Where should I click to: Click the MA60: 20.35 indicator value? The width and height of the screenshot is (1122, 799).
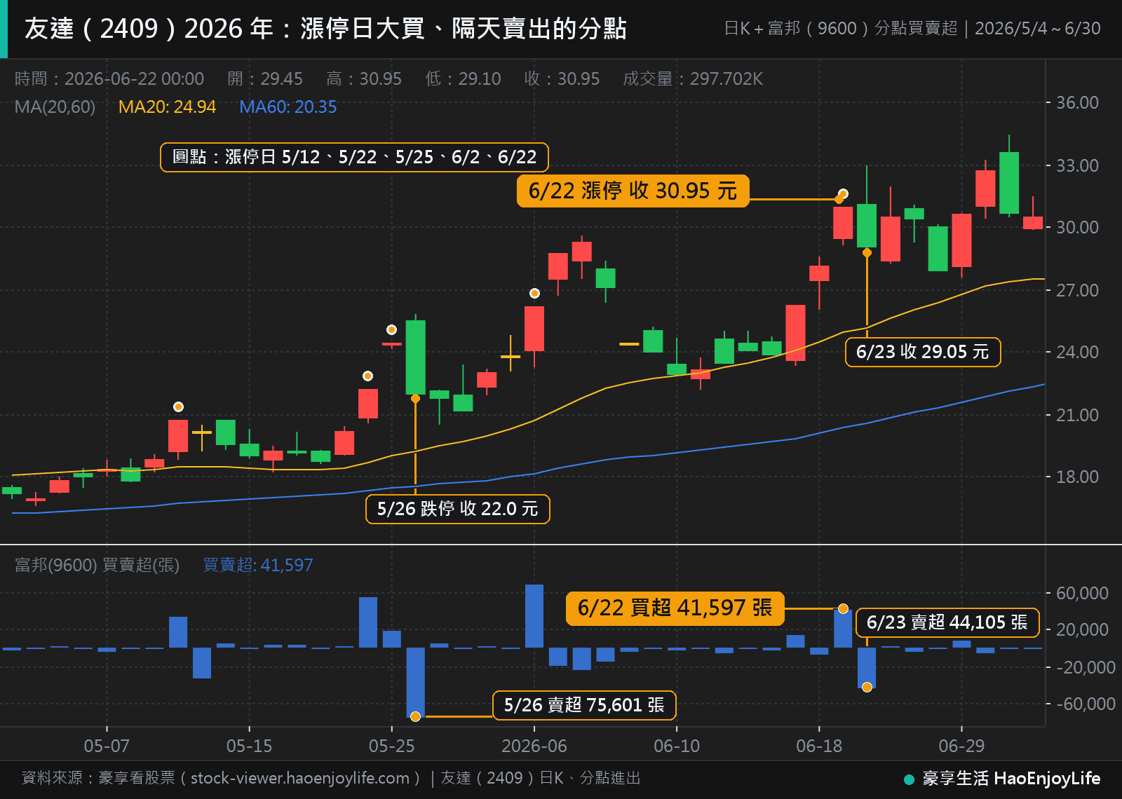[x=288, y=107]
